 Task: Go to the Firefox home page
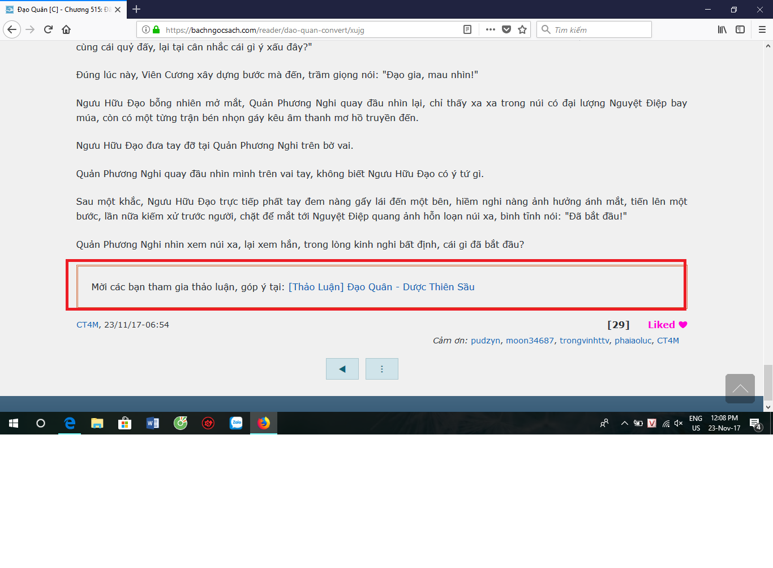point(66,29)
